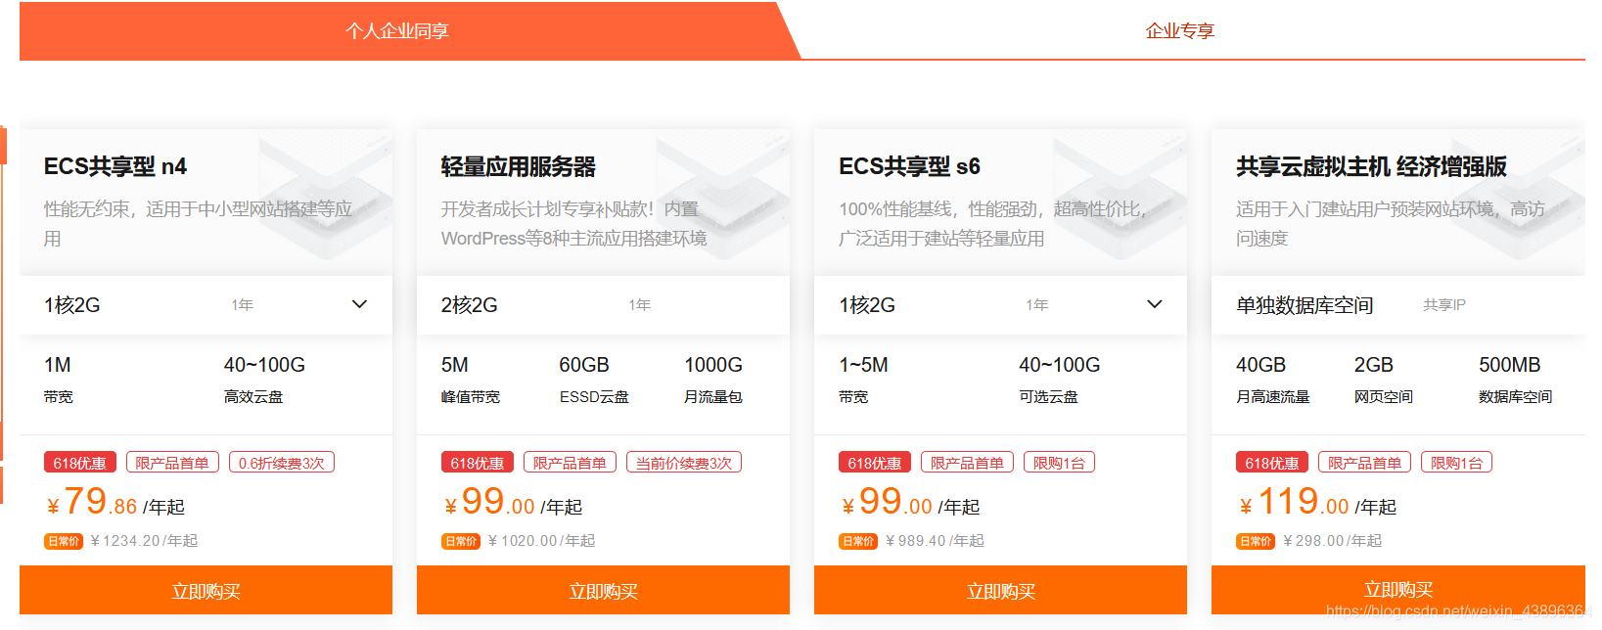Click the ECS共享型 n4 title

115,166
